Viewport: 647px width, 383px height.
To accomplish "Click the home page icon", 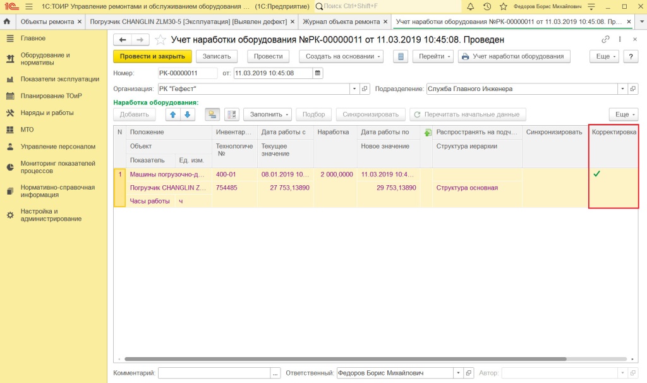I will (7, 21).
